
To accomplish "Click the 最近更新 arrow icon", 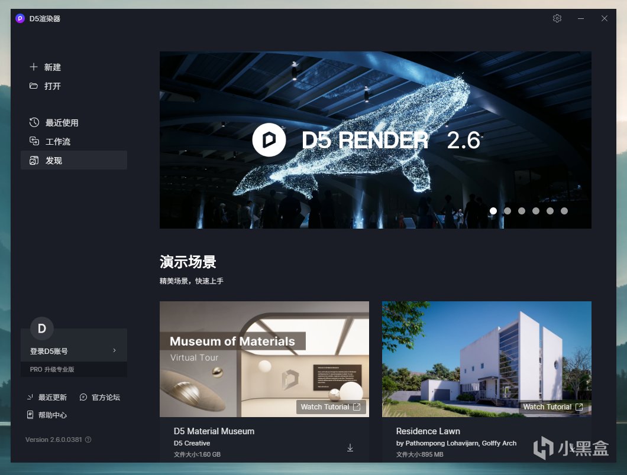I will click(30, 397).
